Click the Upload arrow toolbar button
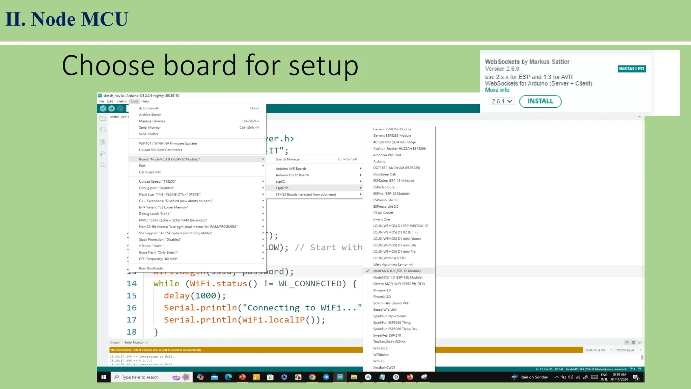This screenshot has height=389, width=691. (x=111, y=108)
